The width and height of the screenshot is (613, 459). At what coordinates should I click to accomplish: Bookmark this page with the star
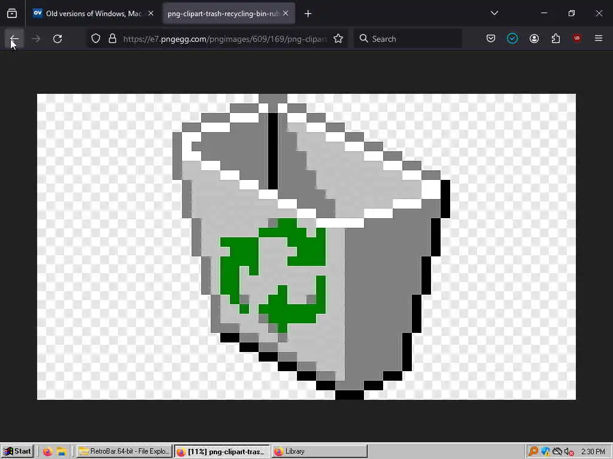(338, 39)
